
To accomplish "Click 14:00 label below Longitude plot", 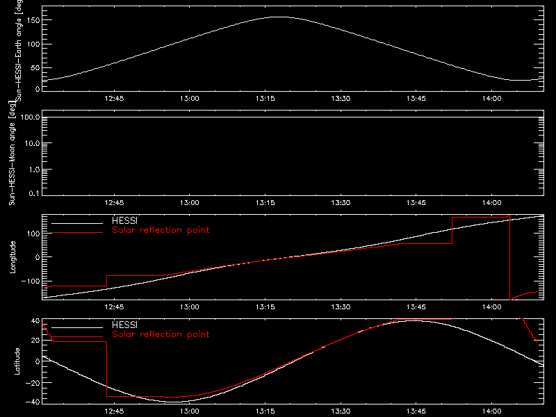I will tap(492, 307).
